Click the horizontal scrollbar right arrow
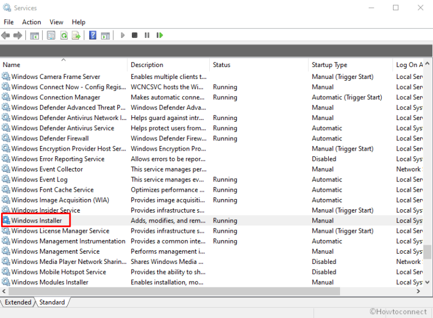 418,291
